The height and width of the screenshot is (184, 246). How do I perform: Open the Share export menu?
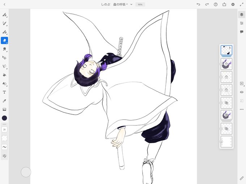224,4
